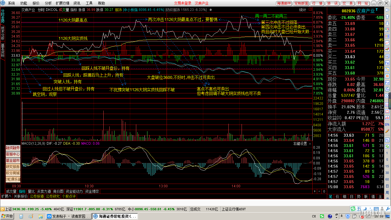The image size is (391, 220).
Task: Click the Windows 开始 start button
Action: pyautogui.click(x=7, y=216)
